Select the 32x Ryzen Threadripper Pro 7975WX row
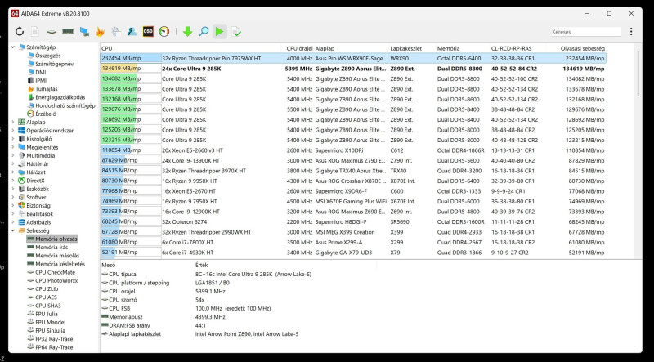This screenshot has height=362, width=654. (x=353, y=58)
